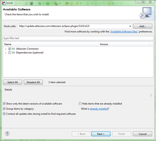Close the Install dialog window
The height and width of the screenshot is (141, 156).
pyautogui.click(x=150, y=2)
